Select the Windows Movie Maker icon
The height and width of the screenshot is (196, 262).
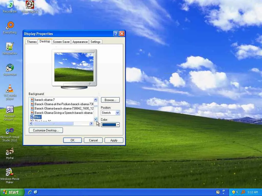pyautogui.click(x=10, y=176)
